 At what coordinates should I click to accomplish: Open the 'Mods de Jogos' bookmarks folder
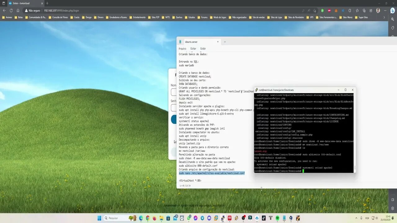(x=218, y=17)
